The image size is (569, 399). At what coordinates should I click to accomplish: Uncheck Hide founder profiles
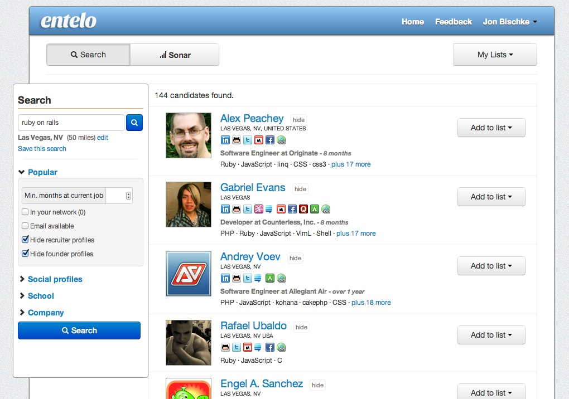(25, 254)
